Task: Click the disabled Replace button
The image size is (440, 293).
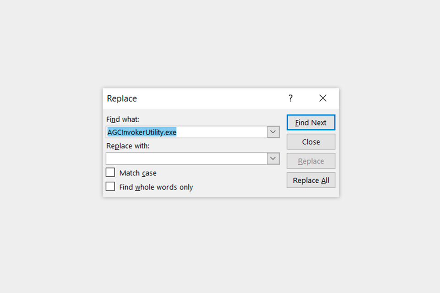Action: click(x=311, y=161)
